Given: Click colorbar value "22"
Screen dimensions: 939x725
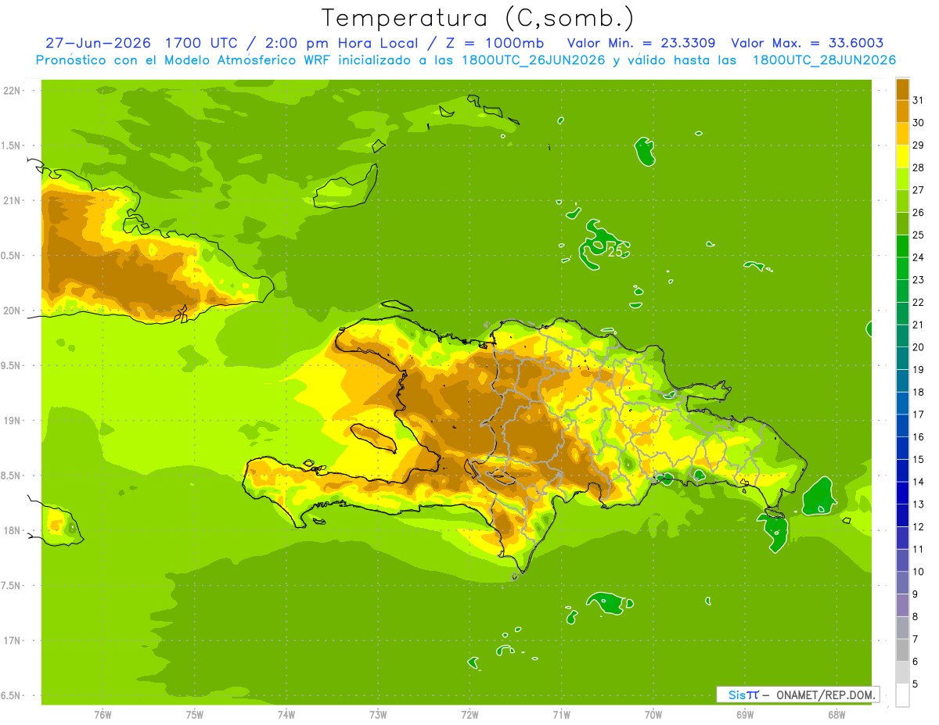Looking at the screenshot, I should coord(918,303).
